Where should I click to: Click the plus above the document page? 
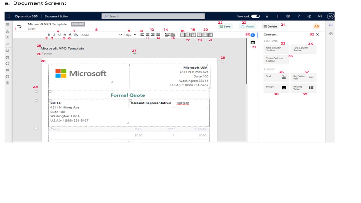pos(135,53)
